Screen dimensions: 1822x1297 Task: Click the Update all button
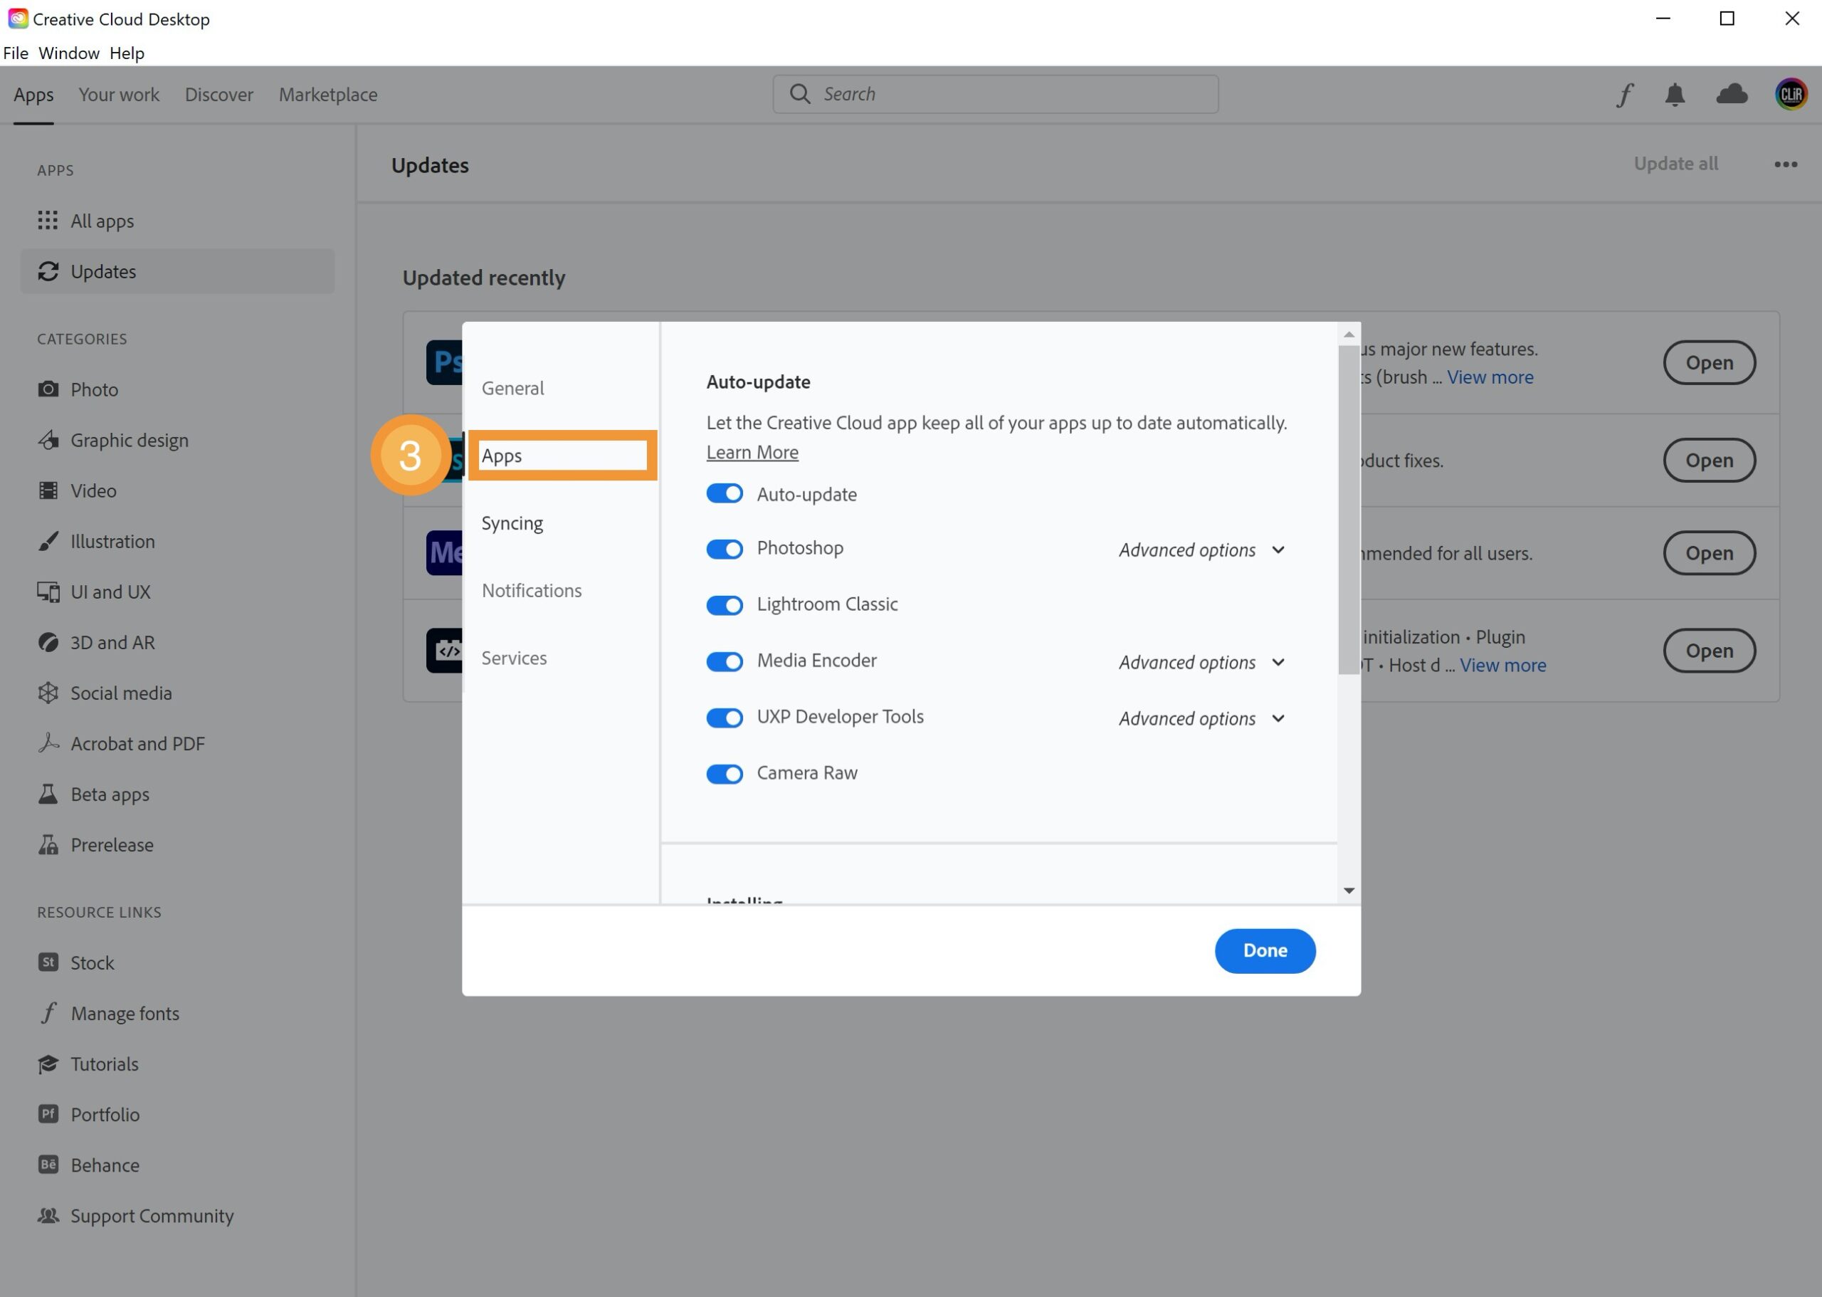[x=1675, y=163]
